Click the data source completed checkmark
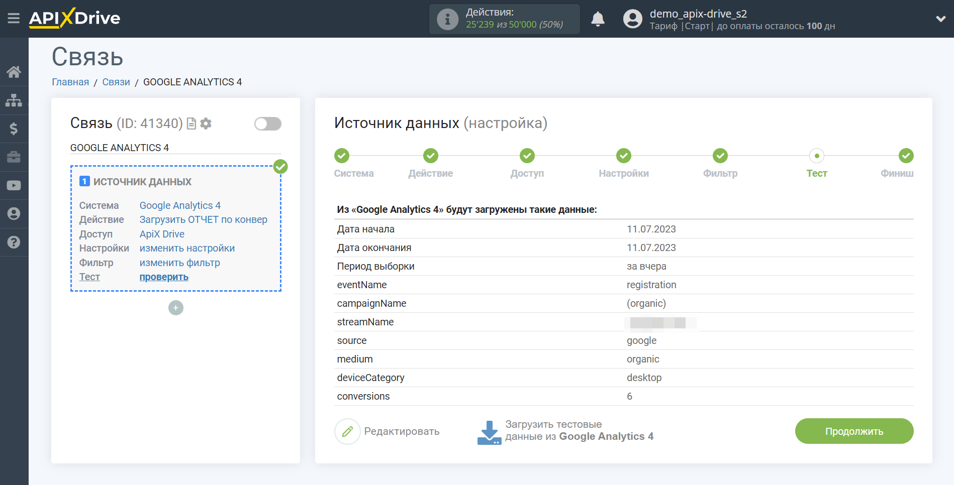954x485 pixels. pos(280,167)
